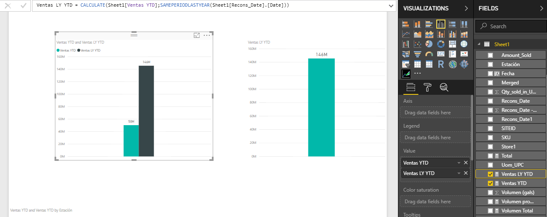
Task: Select the slicer visual
Action: (x=405, y=64)
